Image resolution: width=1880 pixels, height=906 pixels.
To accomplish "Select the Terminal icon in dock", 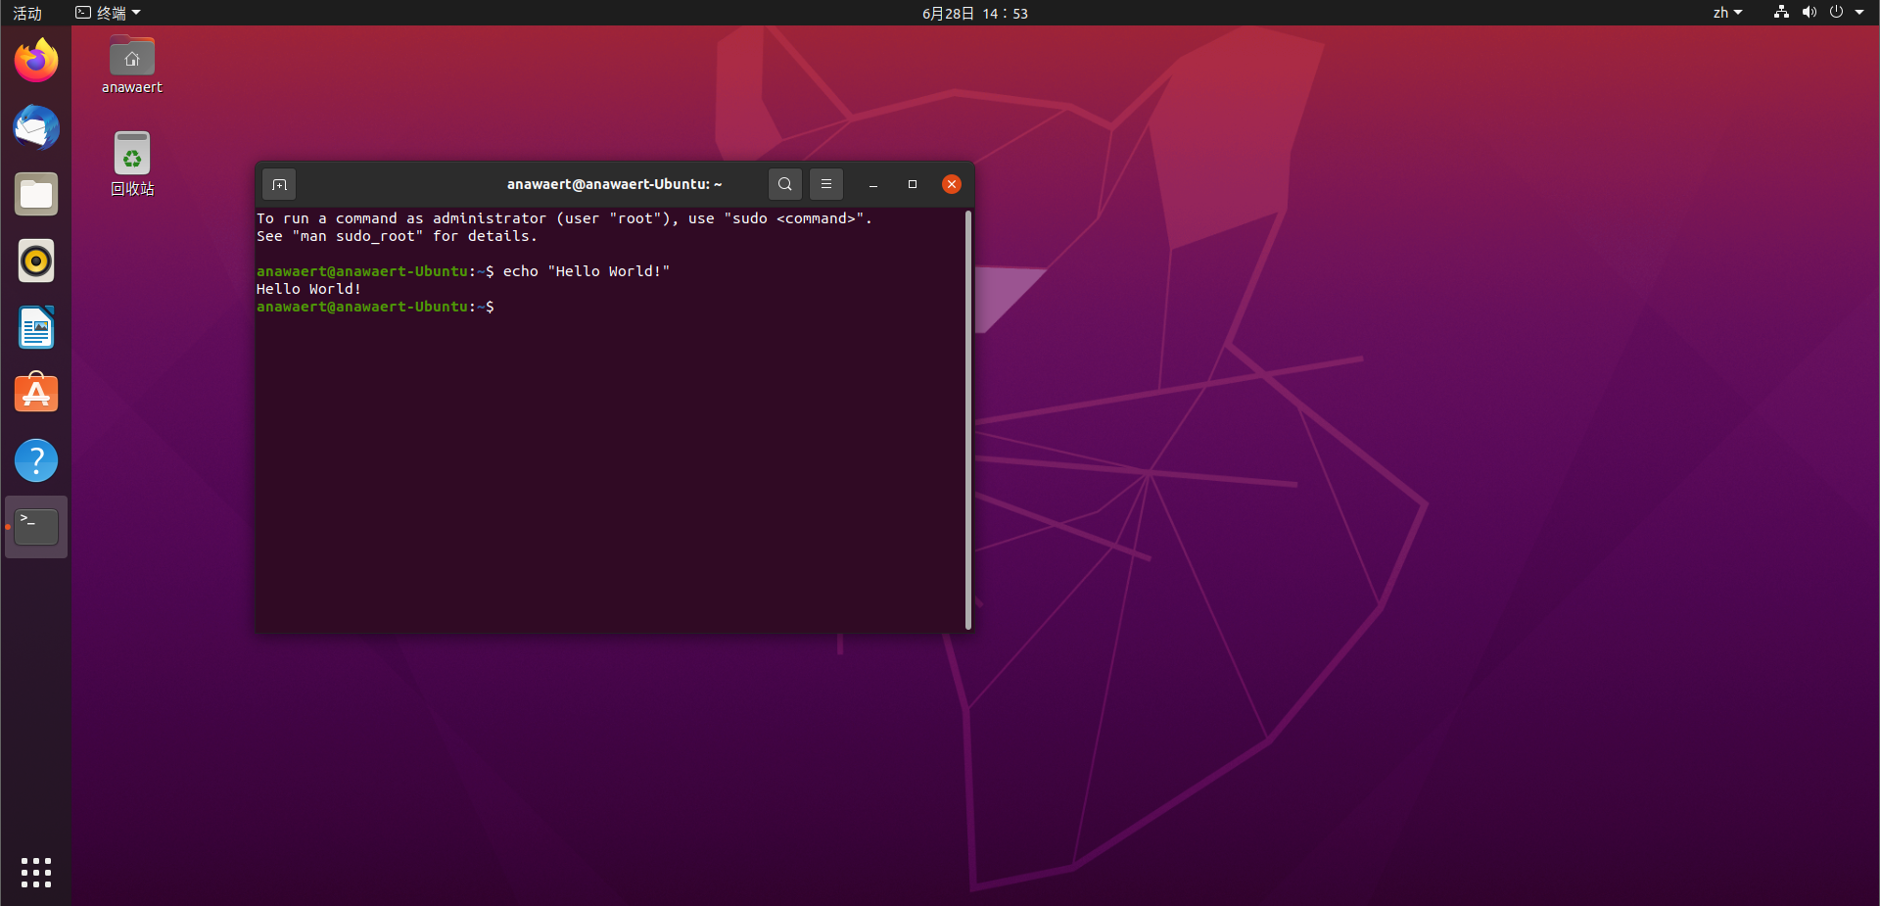I will pyautogui.click(x=36, y=527).
